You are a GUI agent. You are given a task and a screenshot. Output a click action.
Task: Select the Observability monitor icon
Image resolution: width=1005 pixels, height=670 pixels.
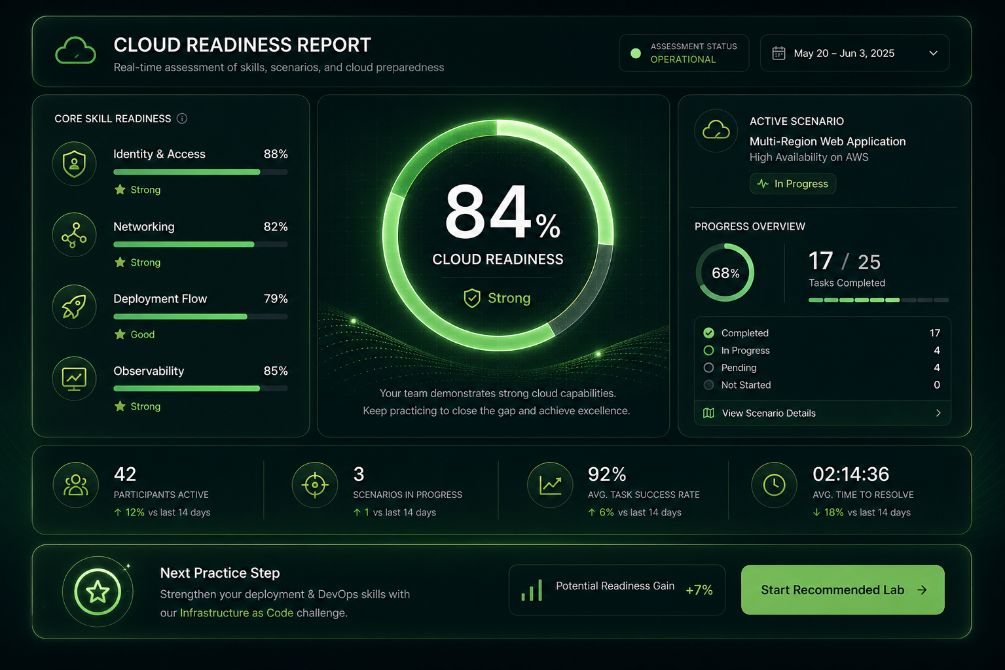click(74, 378)
